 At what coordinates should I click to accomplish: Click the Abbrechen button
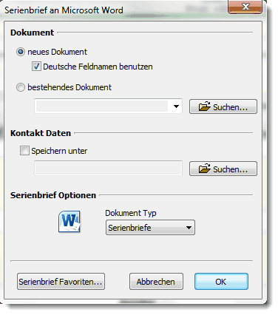156,281
